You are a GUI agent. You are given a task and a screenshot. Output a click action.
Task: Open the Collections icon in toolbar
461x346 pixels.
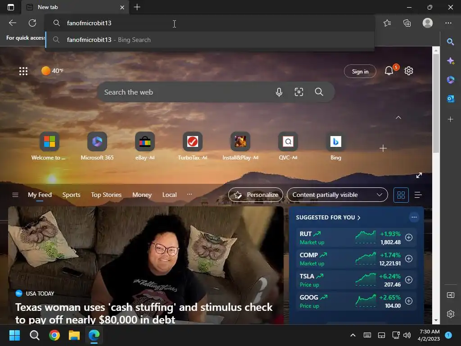pos(407,23)
